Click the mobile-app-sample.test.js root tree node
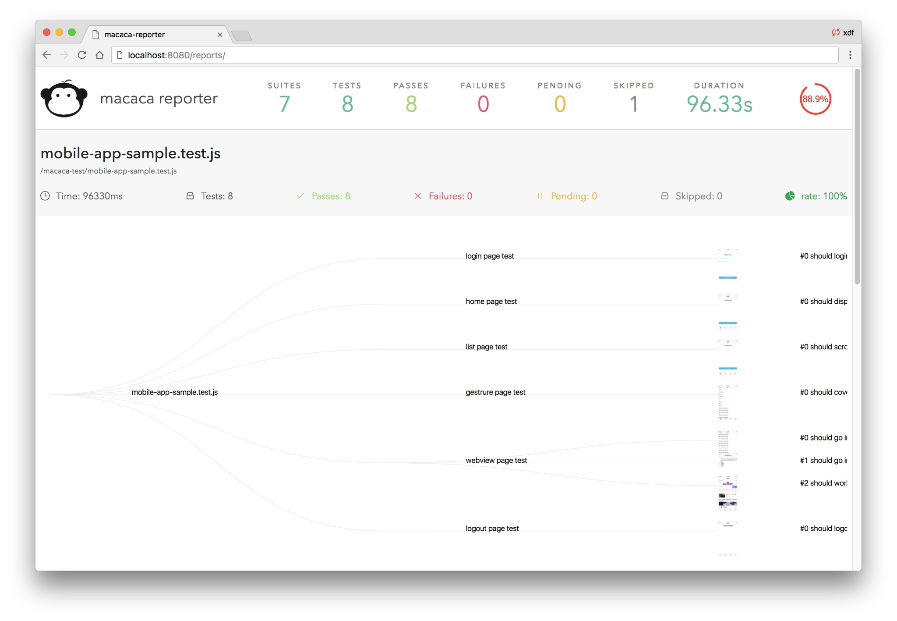 click(x=174, y=393)
